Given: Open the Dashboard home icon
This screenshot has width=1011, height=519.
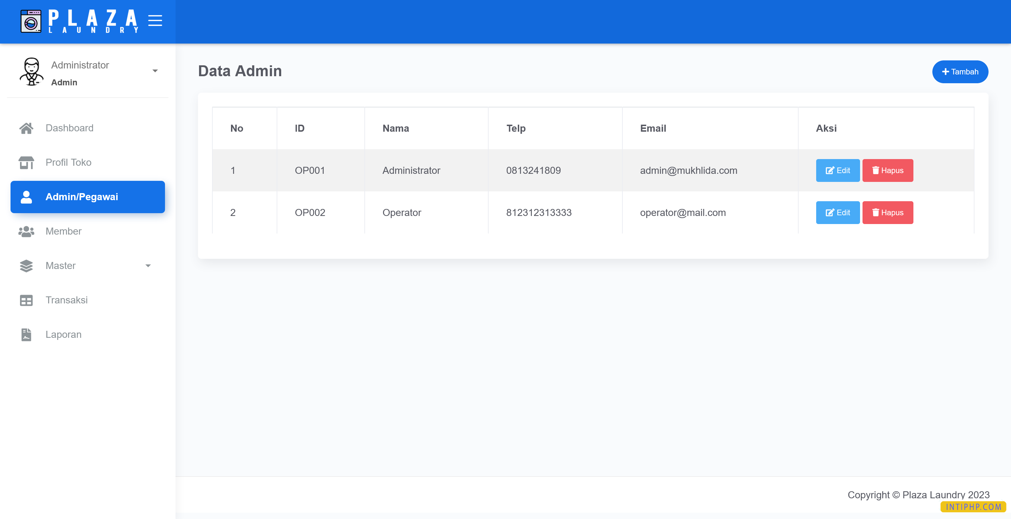Looking at the screenshot, I should (x=26, y=127).
